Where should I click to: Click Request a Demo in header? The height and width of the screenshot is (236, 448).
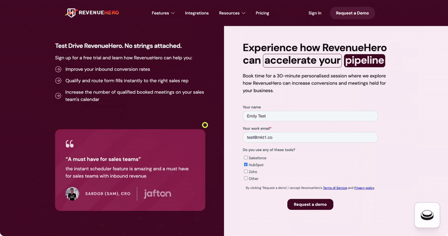[x=352, y=13]
